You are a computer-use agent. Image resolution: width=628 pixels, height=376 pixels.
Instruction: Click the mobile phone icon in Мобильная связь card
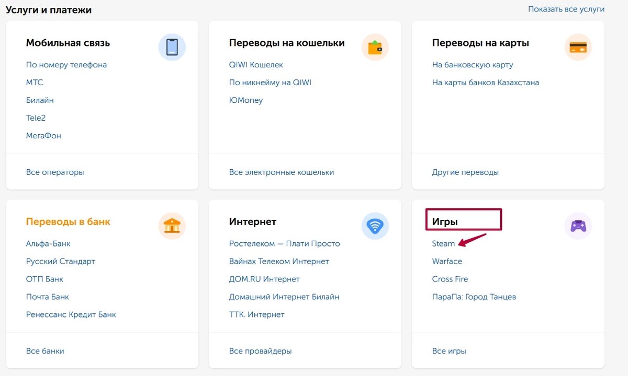(x=172, y=48)
